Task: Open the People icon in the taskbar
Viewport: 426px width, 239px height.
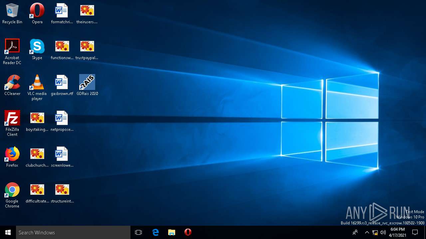Action: click(x=355, y=232)
